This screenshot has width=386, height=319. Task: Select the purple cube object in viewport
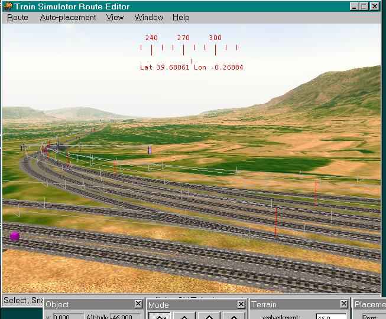pyautogui.click(x=15, y=236)
